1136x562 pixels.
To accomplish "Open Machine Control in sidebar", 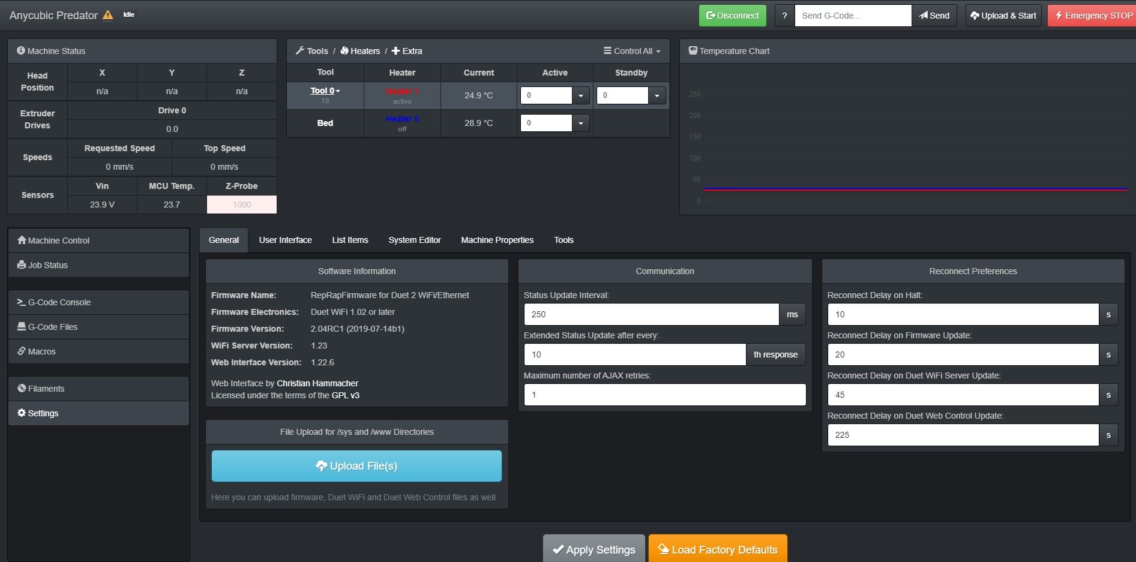I will pos(98,241).
